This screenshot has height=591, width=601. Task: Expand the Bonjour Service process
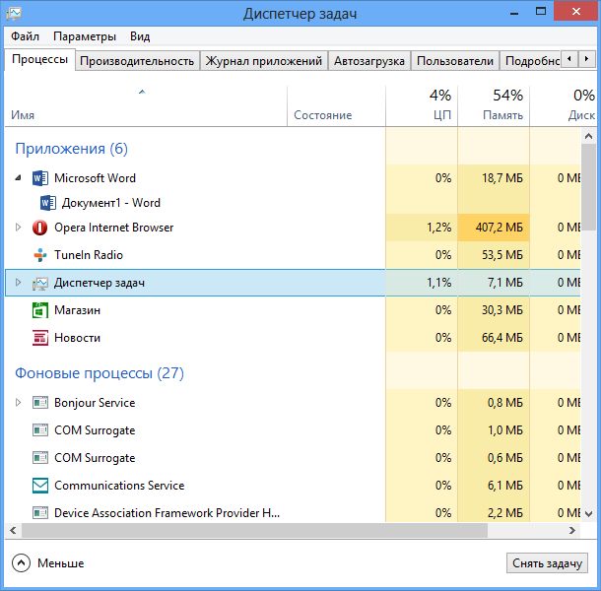(17, 403)
